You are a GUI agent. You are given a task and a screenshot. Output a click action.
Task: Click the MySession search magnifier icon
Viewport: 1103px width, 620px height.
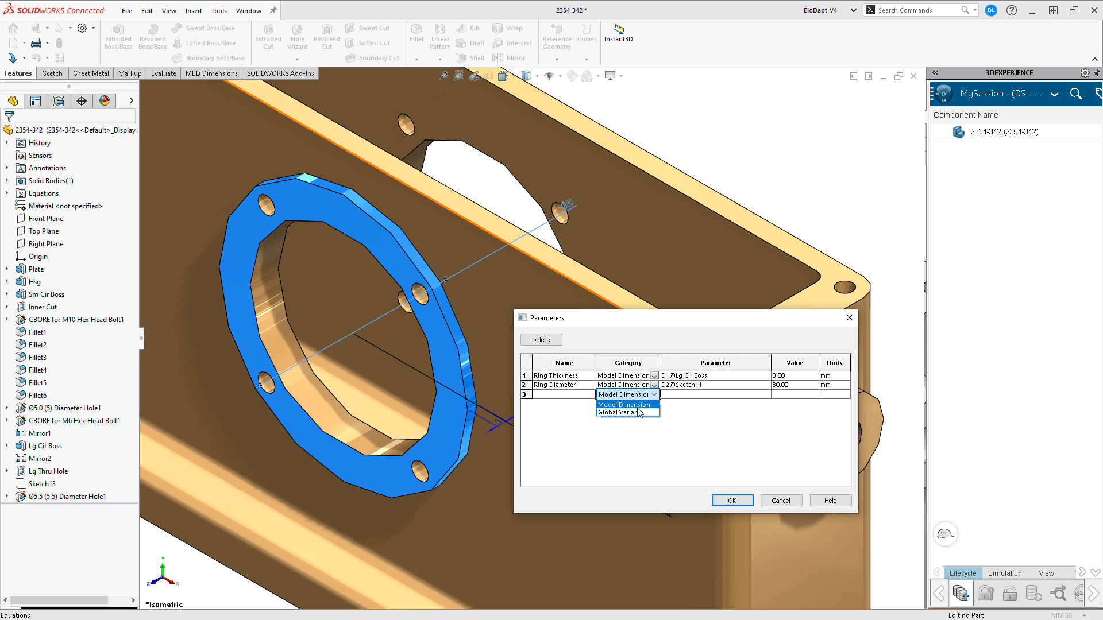[x=1076, y=94]
